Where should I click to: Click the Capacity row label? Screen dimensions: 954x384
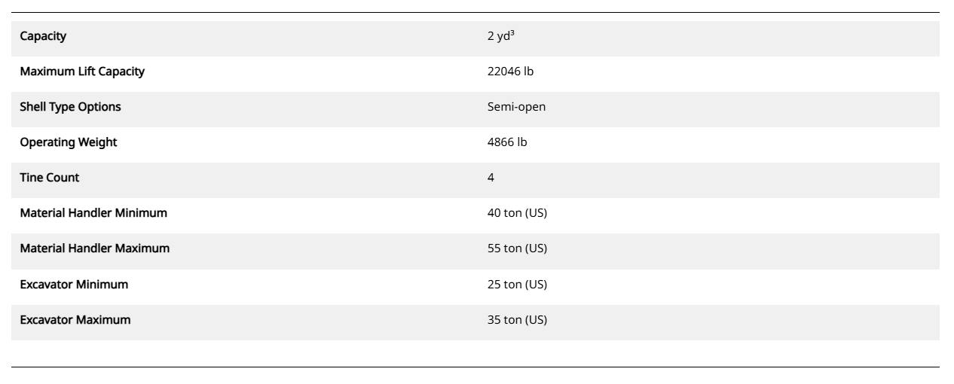(x=42, y=36)
